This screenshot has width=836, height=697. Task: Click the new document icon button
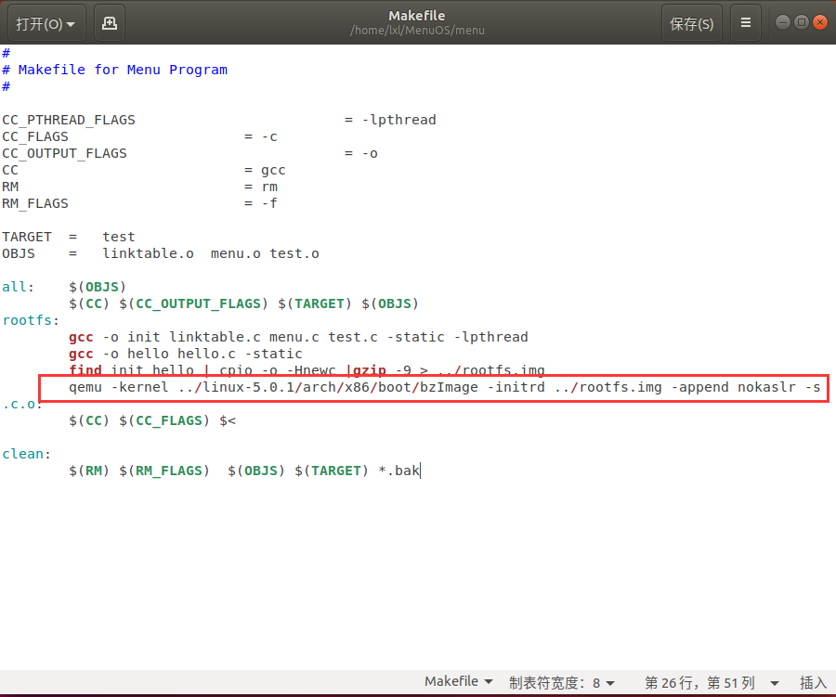(x=110, y=23)
